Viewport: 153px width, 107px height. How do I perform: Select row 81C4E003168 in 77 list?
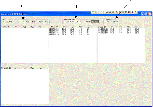(103, 29)
